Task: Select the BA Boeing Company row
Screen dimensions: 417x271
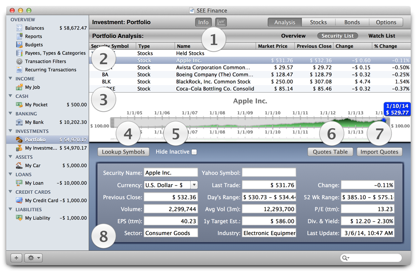Action: point(250,75)
